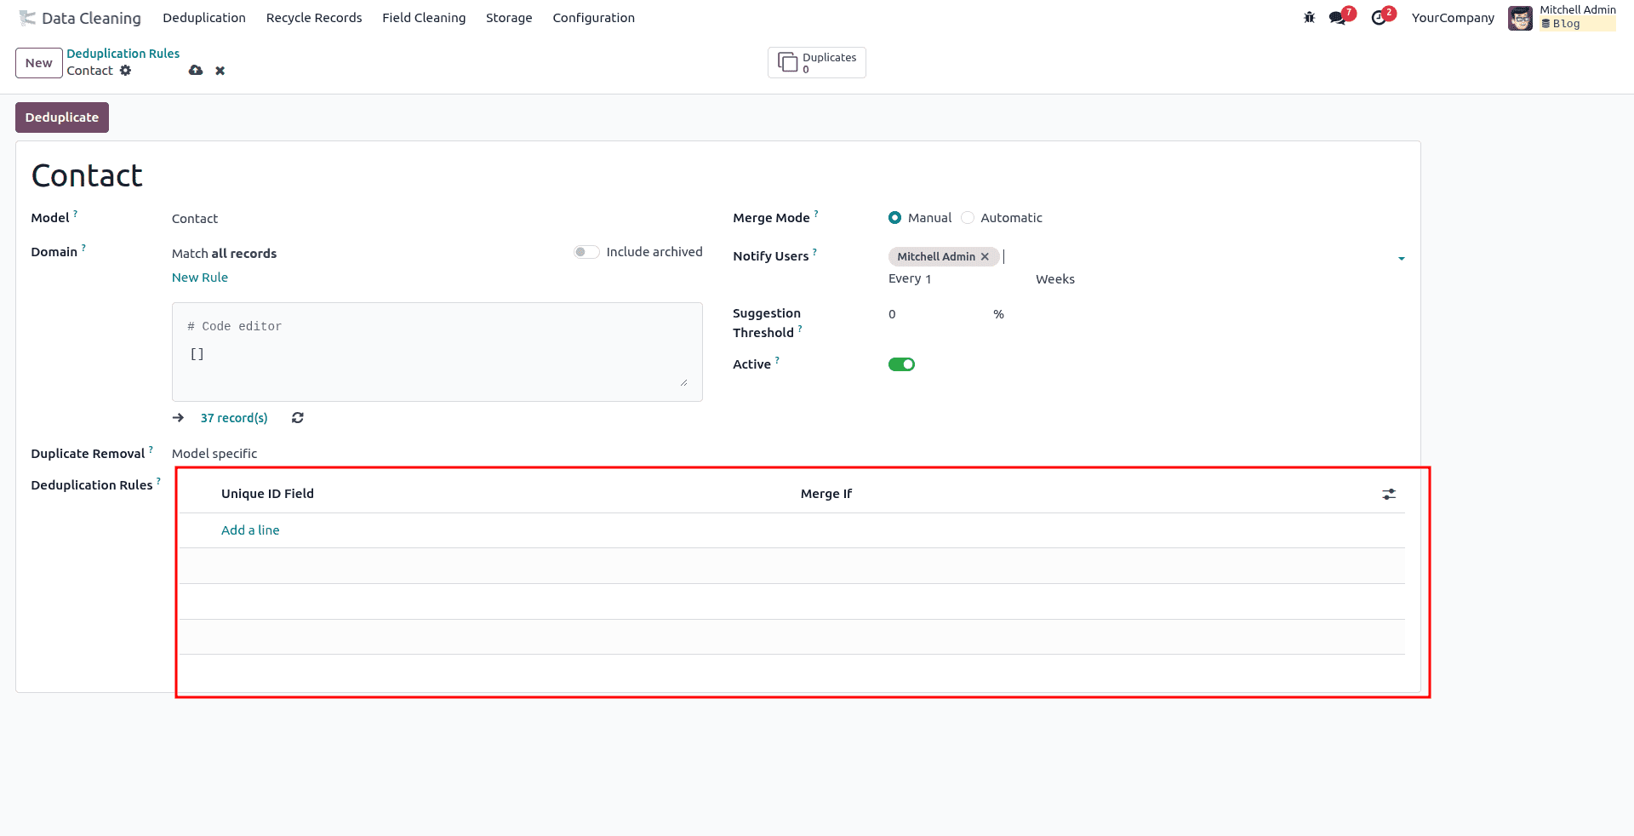
Task: Refresh the record count with the sync icon
Action: [x=297, y=417]
